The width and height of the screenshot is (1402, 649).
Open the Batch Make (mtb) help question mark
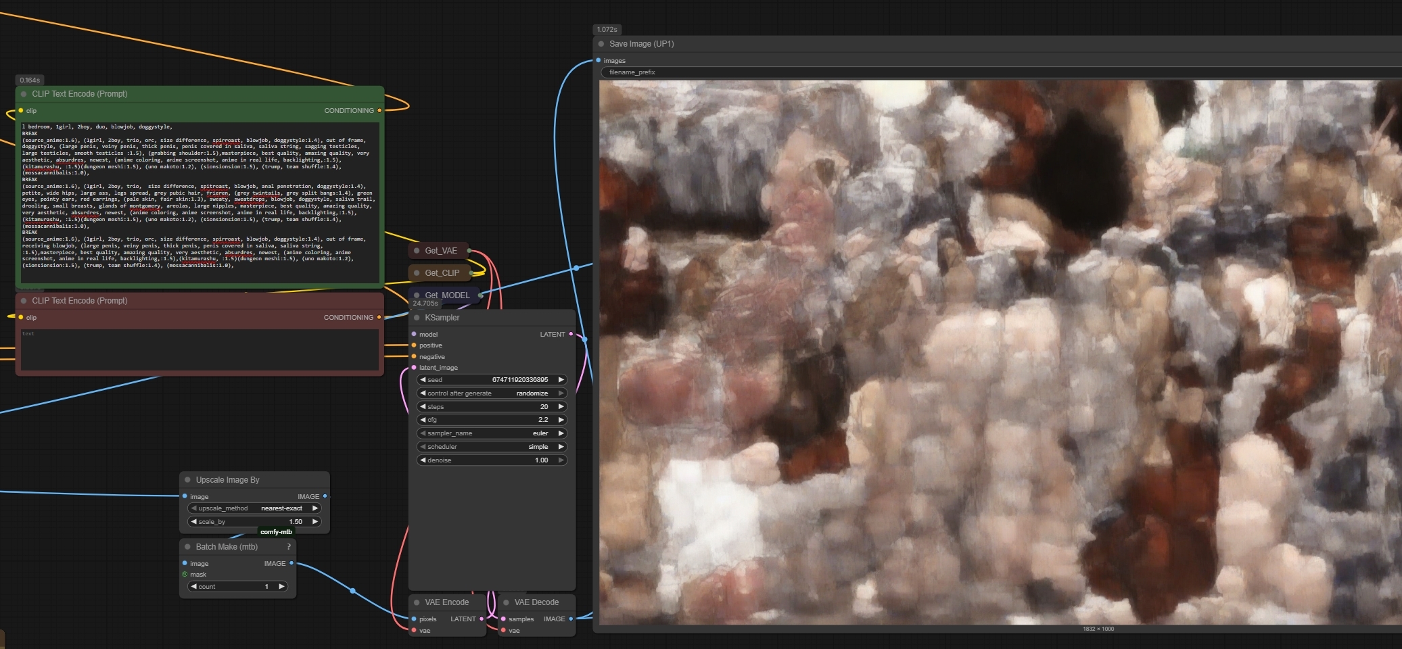click(289, 547)
